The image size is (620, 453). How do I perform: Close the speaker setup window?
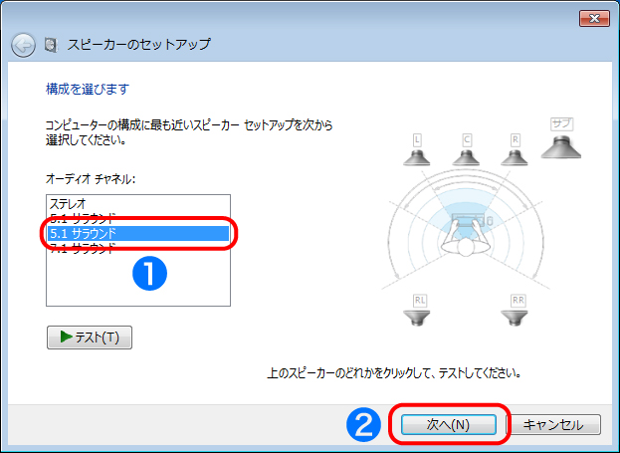click(x=592, y=18)
